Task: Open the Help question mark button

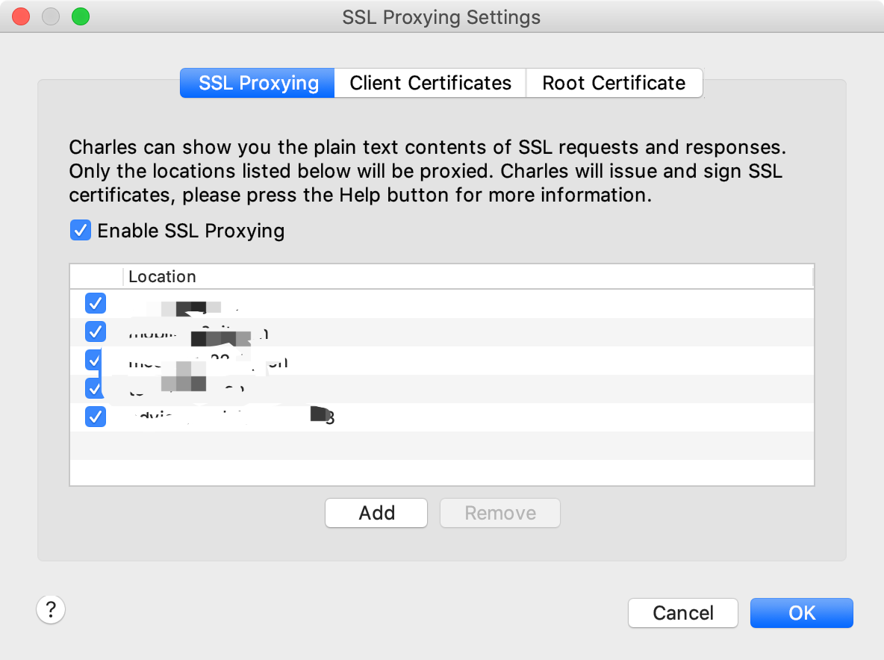Action: pos(51,609)
